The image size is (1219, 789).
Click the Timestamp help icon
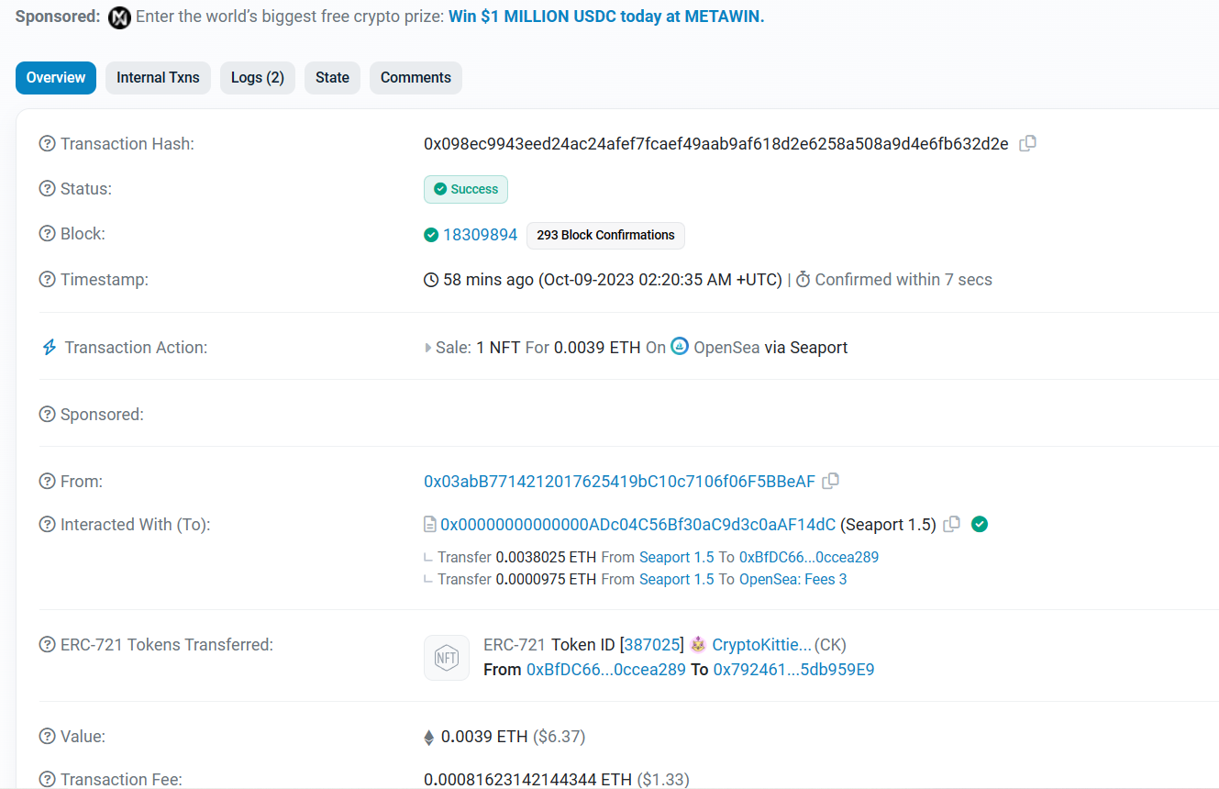tap(47, 280)
